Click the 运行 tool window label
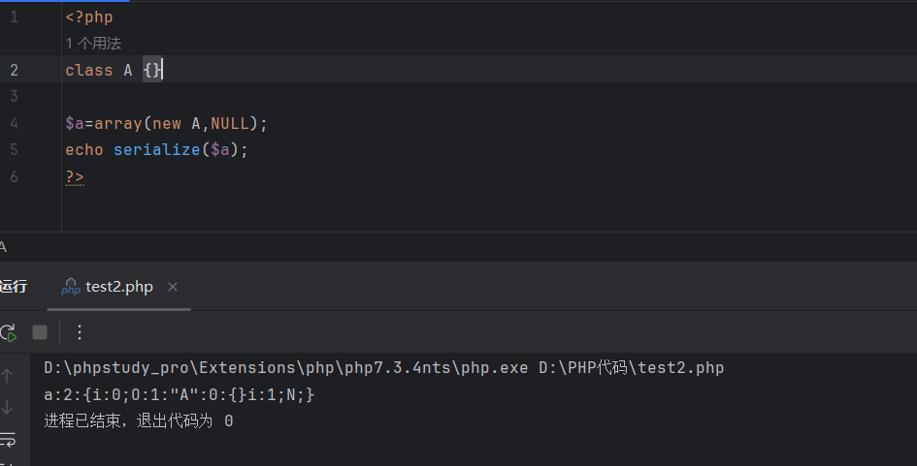917x466 pixels. pos(14,287)
